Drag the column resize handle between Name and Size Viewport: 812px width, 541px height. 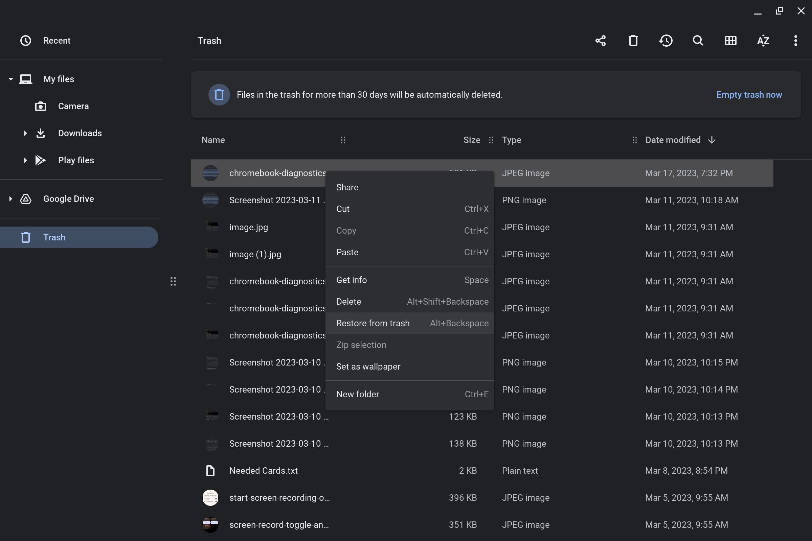(x=343, y=139)
